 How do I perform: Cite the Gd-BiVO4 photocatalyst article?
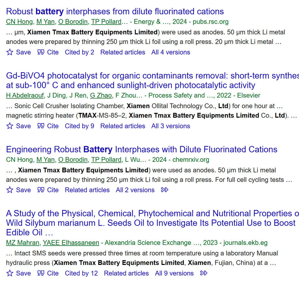[41, 126]
